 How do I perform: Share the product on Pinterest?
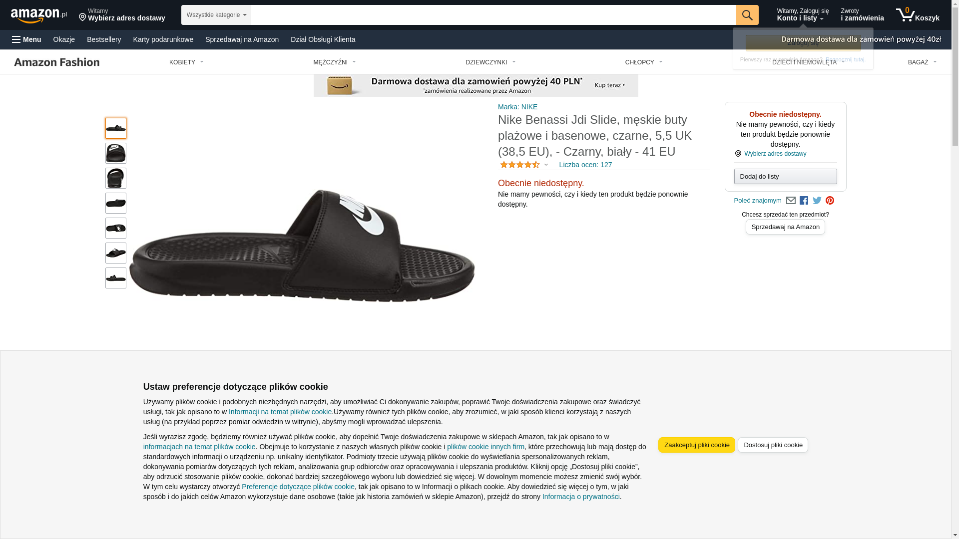(830, 201)
